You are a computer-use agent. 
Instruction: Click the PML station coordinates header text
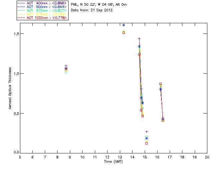pos(99,5)
